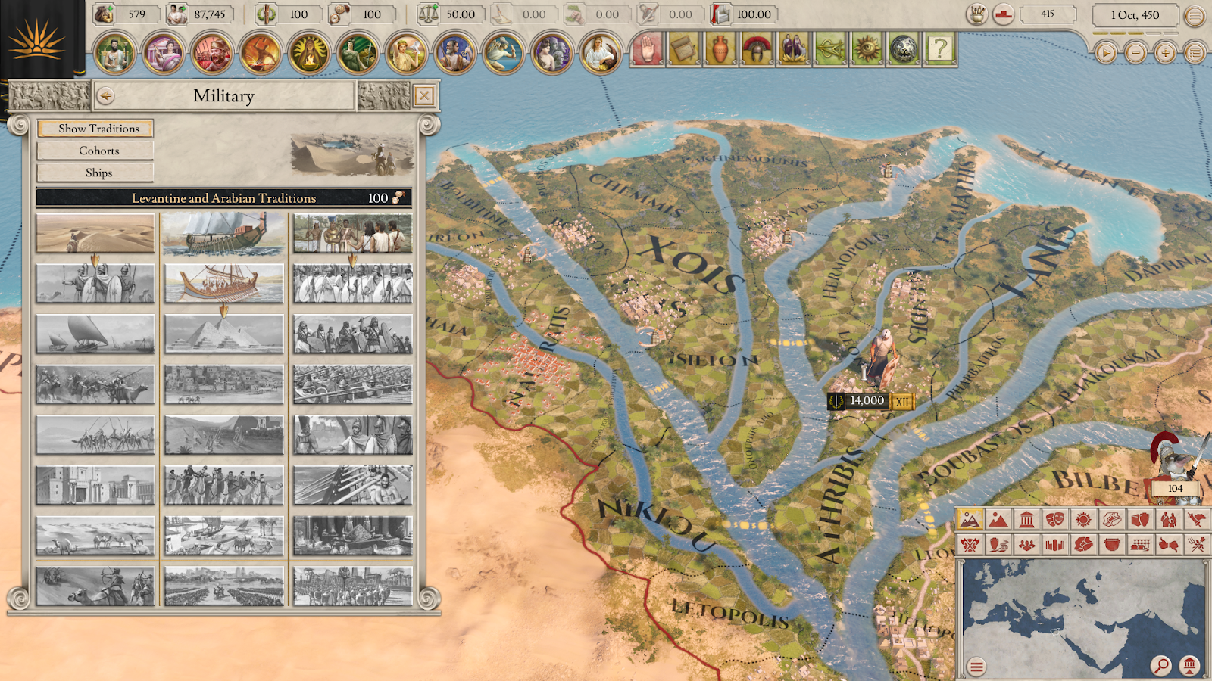Switch to the simple mountain and sun map mode
Image resolution: width=1212 pixels, height=681 pixels.
point(998,519)
